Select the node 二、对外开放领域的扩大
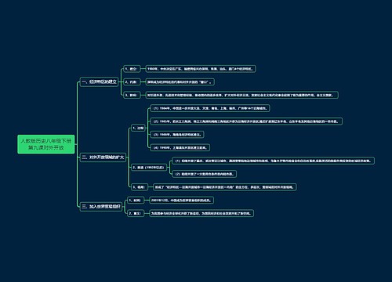 tap(103, 157)
